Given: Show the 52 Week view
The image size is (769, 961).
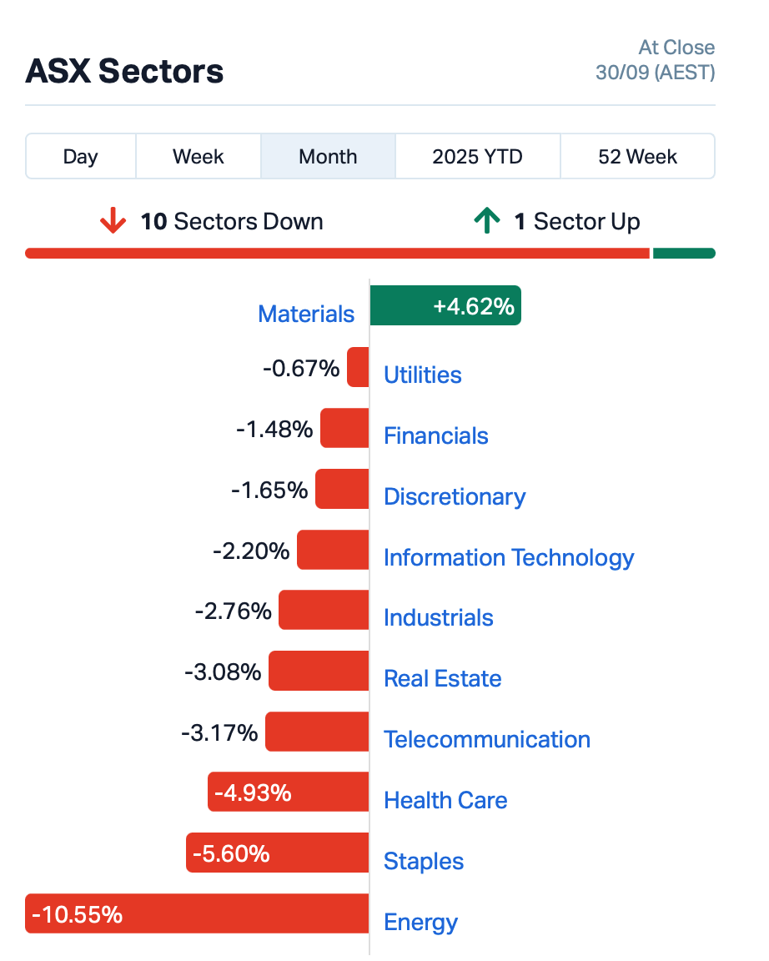Looking at the screenshot, I should [x=637, y=157].
